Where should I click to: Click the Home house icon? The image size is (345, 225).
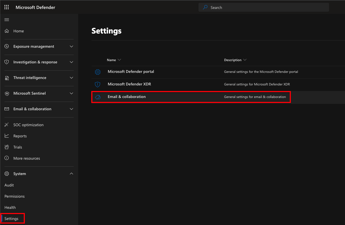(7, 31)
